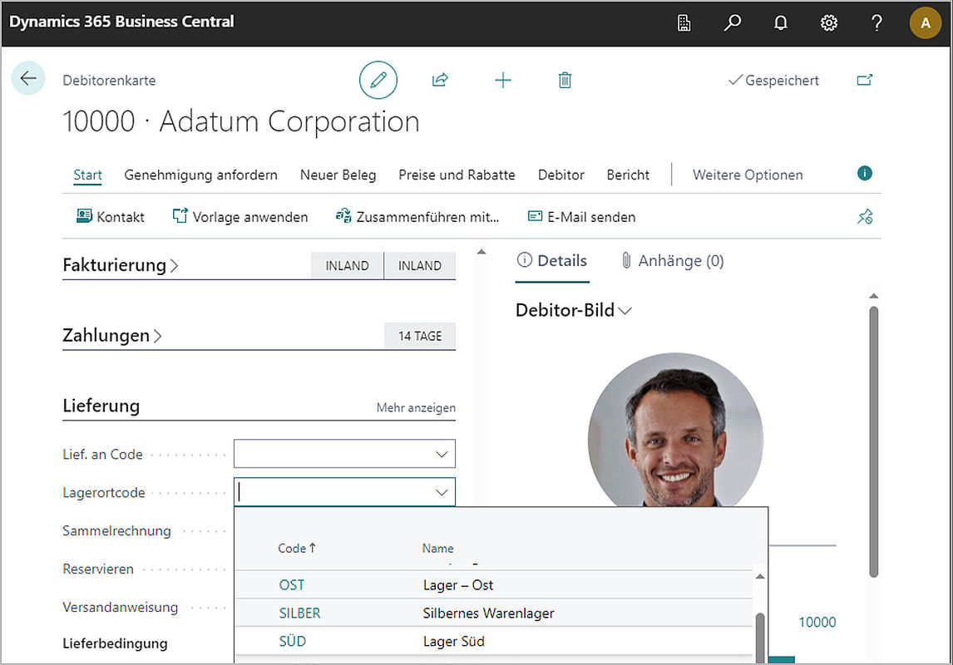Click the Lager – Ost name cell
Image resolution: width=953 pixels, height=665 pixels.
(458, 585)
